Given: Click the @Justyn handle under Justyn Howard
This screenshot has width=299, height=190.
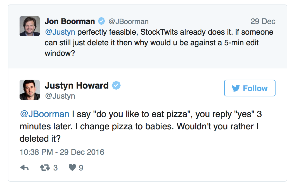Looking at the screenshot, I should (60, 96).
